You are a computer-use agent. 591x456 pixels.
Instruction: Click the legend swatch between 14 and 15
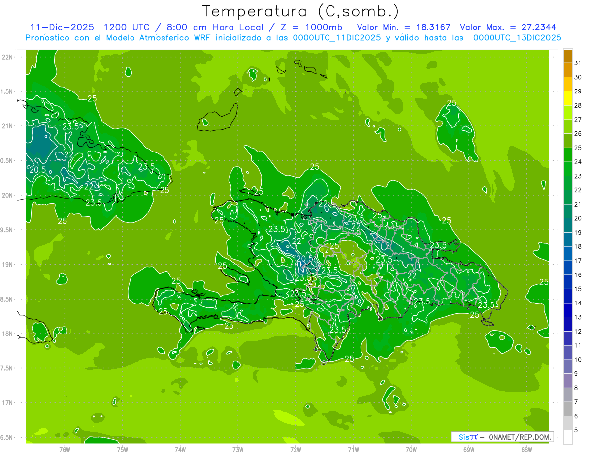(x=568, y=296)
